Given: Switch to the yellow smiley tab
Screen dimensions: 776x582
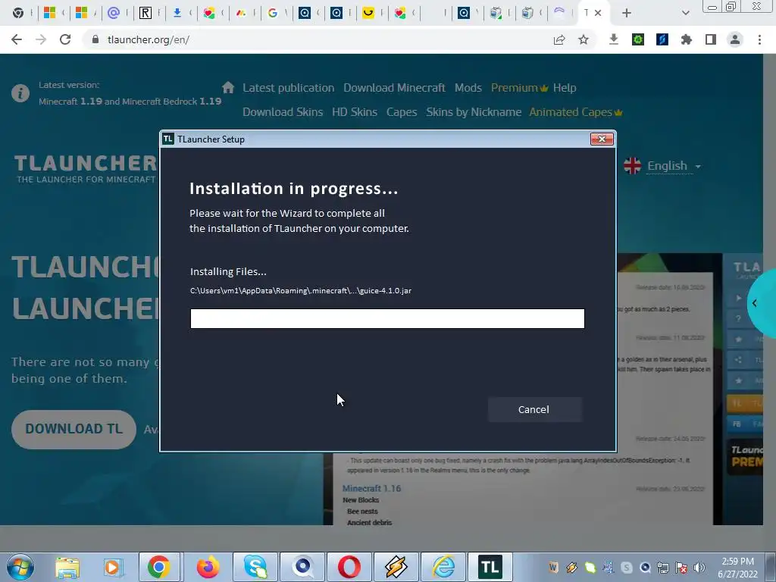Looking at the screenshot, I should tap(368, 13).
